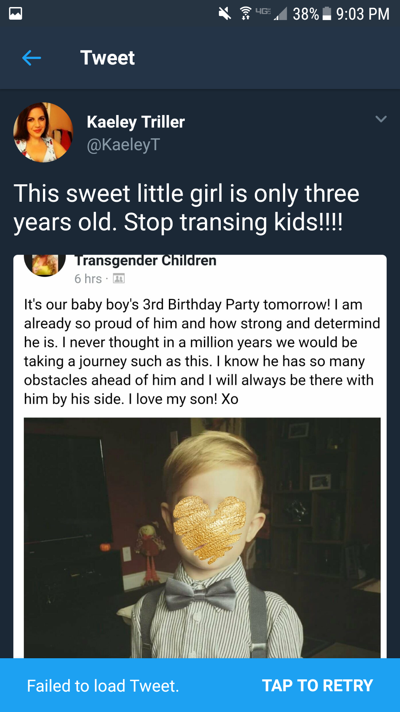Open the embedded photo of child
400x712 pixels.
click(x=202, y=538)
